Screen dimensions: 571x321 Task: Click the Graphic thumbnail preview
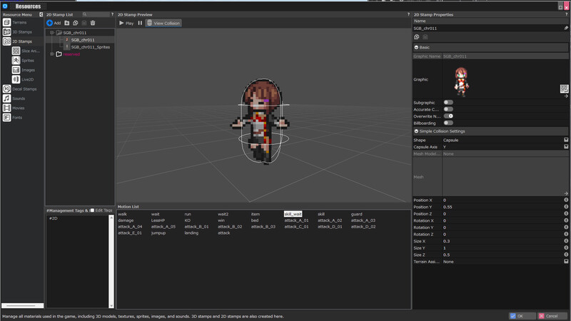click(x=462, y=81)
